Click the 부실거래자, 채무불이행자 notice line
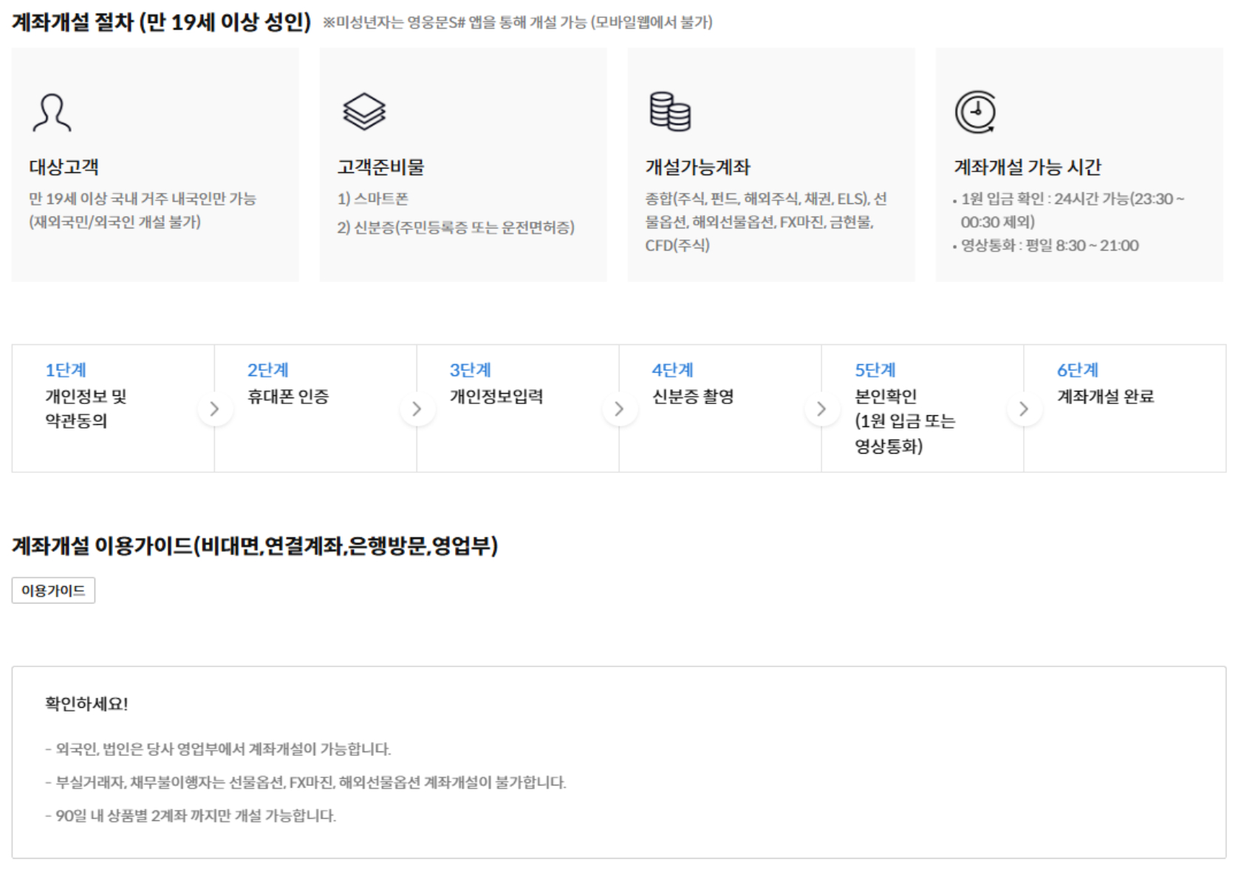The image size is (1244, 880). pos(306,782)
